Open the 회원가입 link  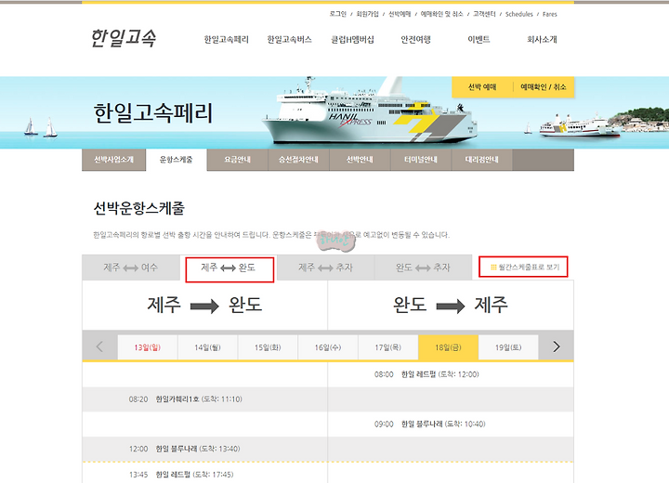367,14
